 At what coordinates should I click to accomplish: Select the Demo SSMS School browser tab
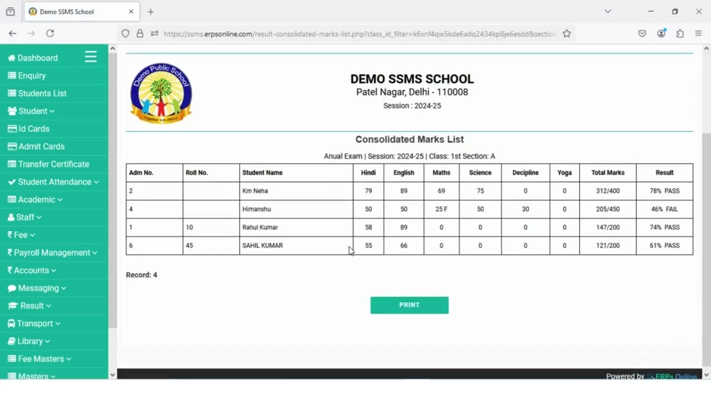pyautogui.click(x=81, y=11)
